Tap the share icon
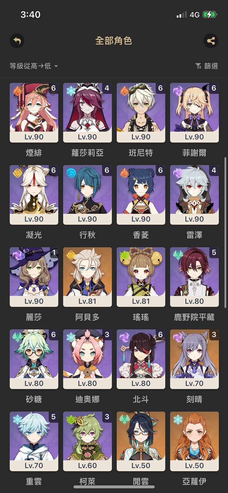Viewport: 228px width, 493px height. coord(211,41)
